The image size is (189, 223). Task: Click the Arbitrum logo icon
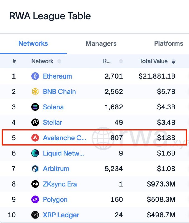pyautogui.click(x=35, y=169)
